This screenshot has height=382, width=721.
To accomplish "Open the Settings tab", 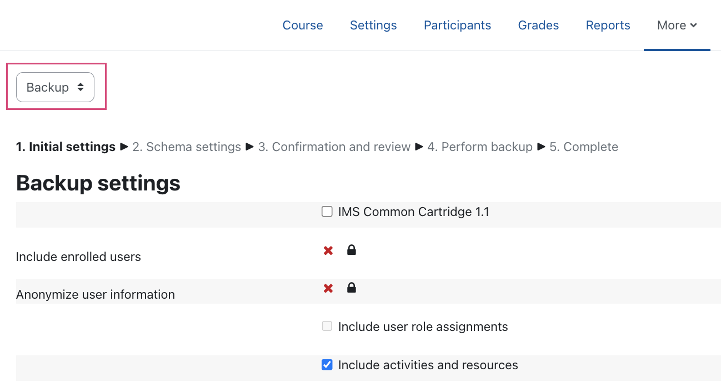I will click(373, 26).
